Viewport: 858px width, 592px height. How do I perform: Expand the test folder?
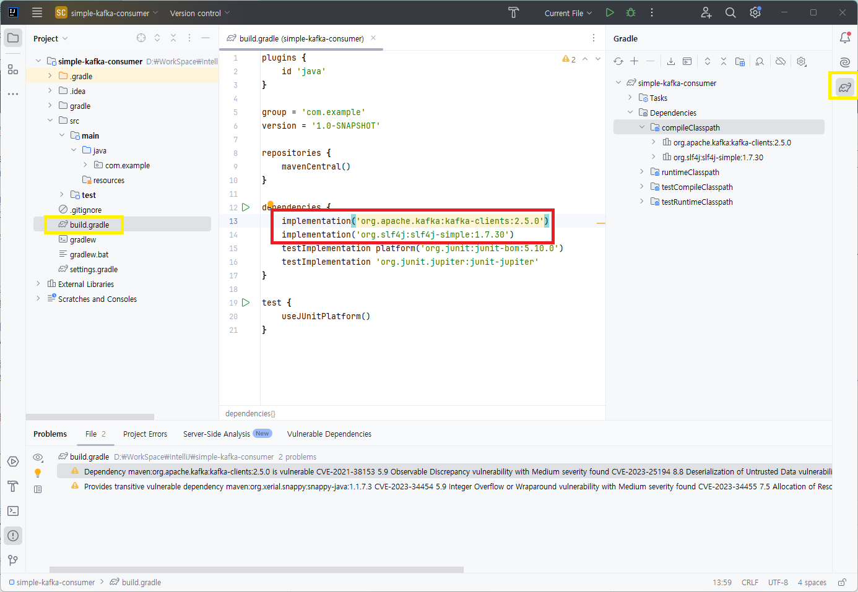(62, 194)
